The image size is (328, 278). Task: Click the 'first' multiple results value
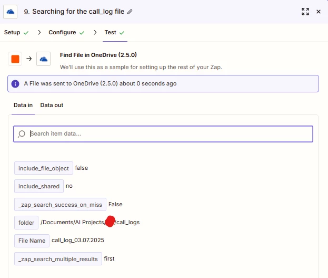[x=109, y=258]
